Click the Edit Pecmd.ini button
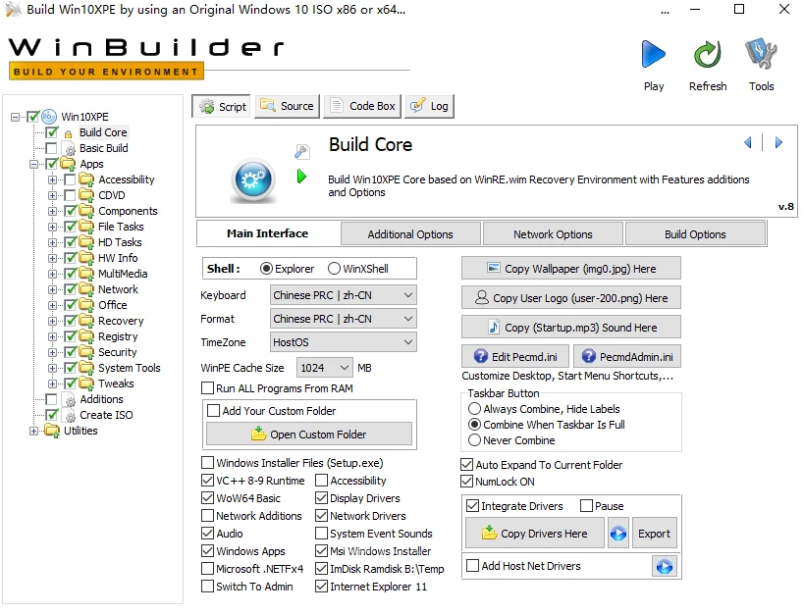Image resolution: width=804 pixels, height=614 pixels. pyautogui.click(x=515, y=356)
